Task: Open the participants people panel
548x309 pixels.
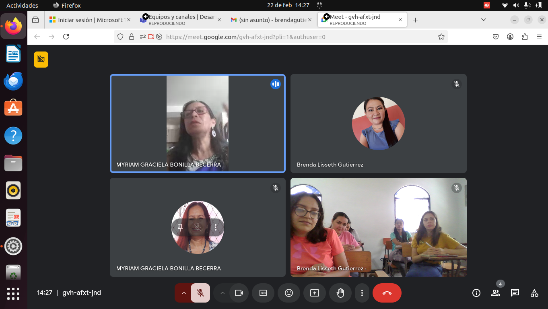Action: (496, 293)
